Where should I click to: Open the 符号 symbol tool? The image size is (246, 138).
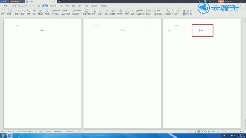[x=127, y=12]
